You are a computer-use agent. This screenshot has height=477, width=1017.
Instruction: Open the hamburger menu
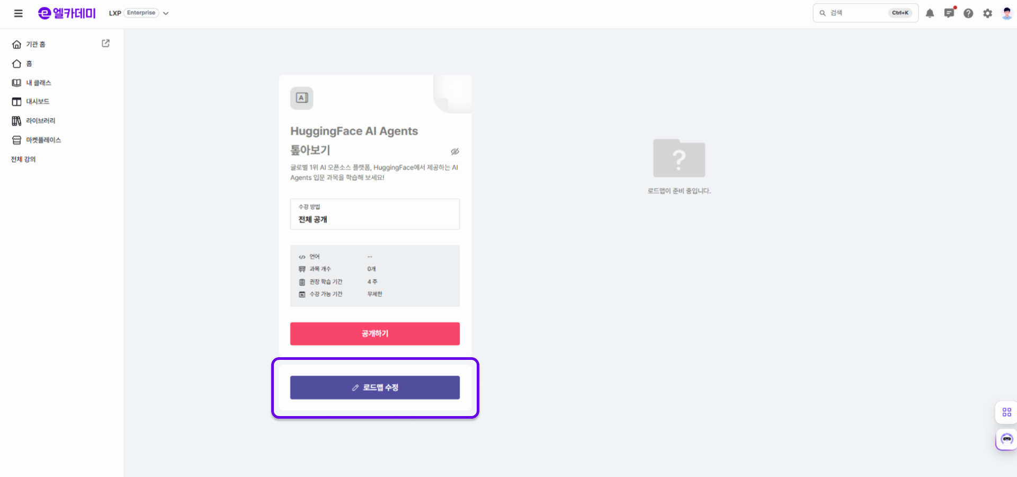[18, 13]
